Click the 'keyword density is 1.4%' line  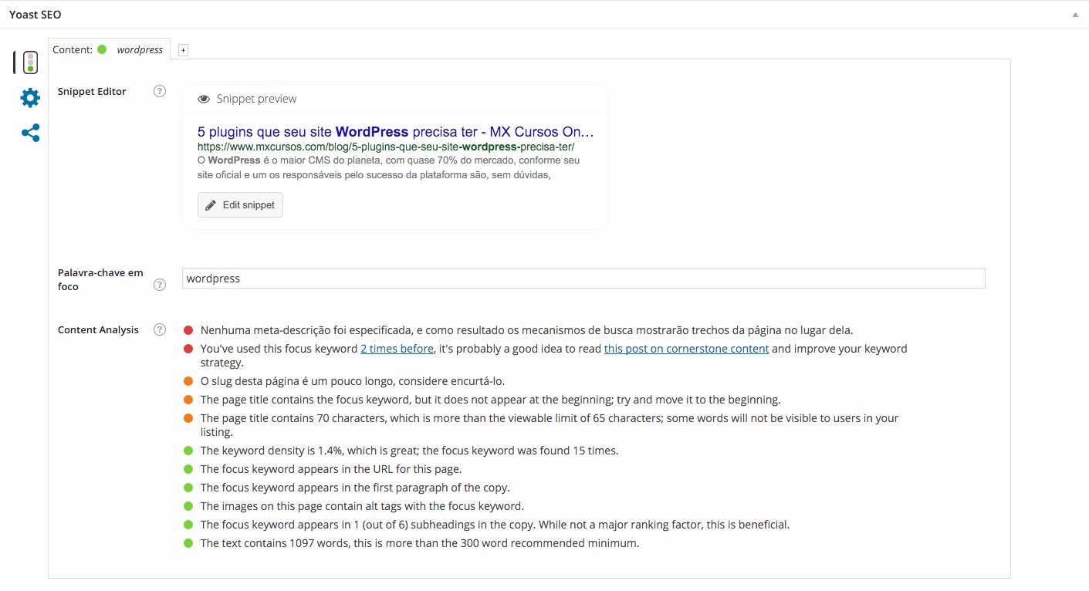pos(409,451)
